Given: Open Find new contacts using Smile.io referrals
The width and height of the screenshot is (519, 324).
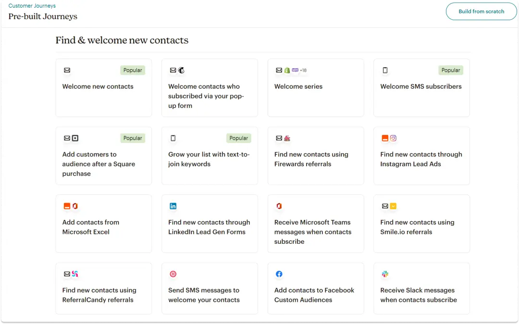Looking at the screenshot, I should [417, 227].
